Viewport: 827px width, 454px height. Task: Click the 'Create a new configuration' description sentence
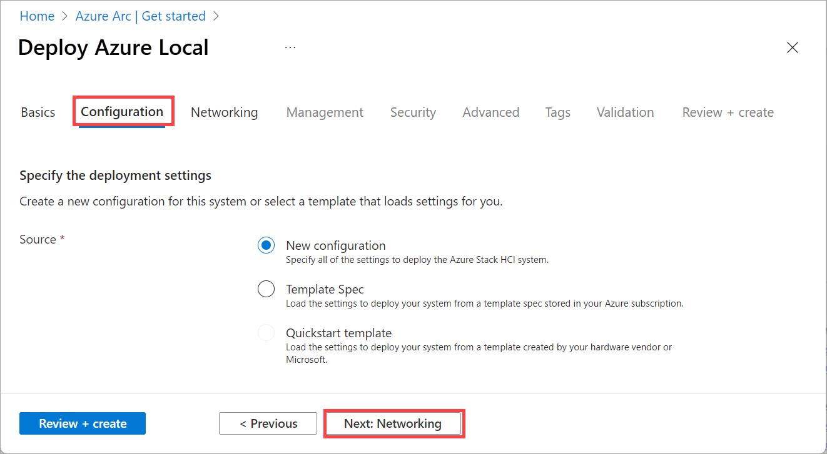261,202
